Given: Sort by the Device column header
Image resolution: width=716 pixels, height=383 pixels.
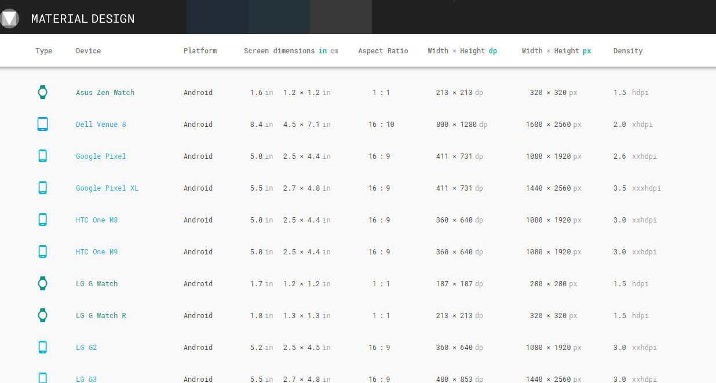Looking at the screenshot, I should tap(88, 51).
